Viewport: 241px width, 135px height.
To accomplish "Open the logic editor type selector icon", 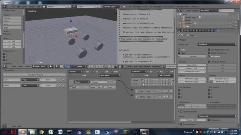I will 5,126.
